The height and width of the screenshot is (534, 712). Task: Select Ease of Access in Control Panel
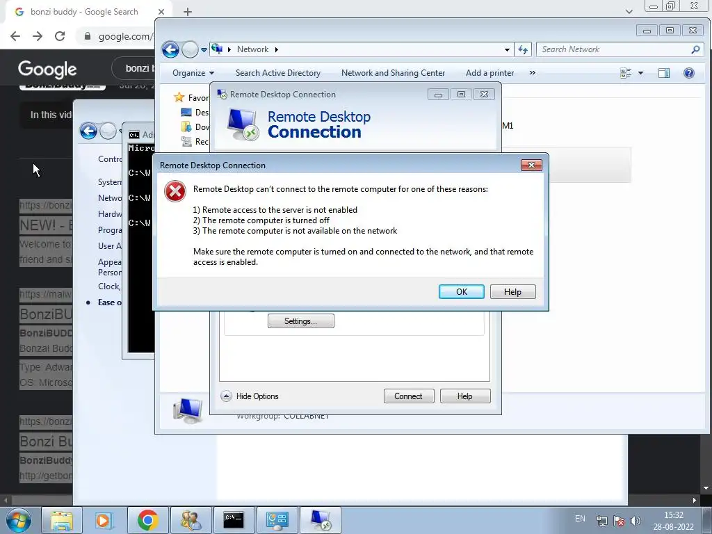[x=109, y=302]
